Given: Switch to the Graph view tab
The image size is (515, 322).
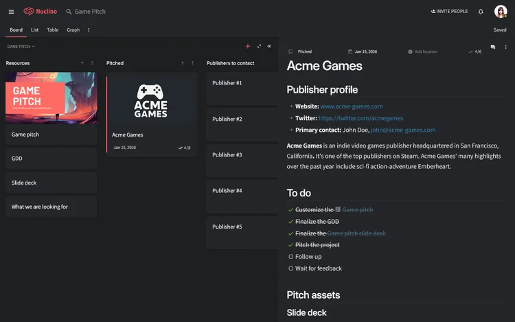Looking at the screenshot, I should click(73, 30).
